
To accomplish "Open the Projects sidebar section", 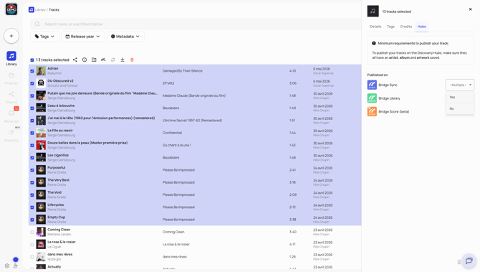I will click(x=11, y=78).
